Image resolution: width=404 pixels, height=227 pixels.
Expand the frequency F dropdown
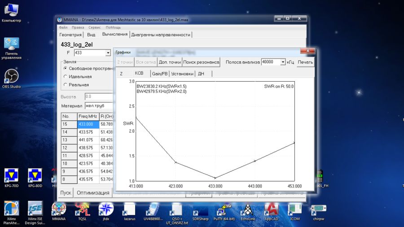pos(108,53)
